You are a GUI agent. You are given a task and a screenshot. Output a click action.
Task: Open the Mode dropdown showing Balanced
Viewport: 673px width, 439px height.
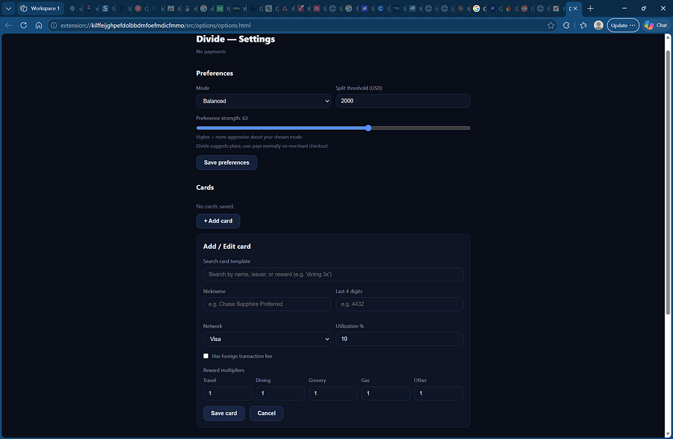point(263,101)
